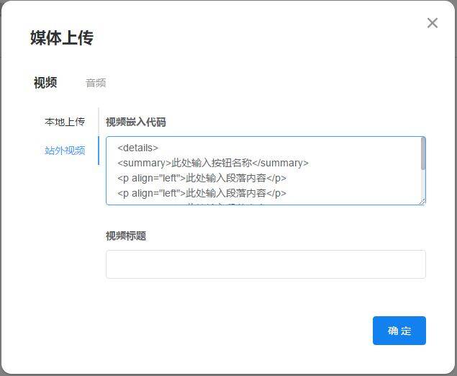
Task: Click the first <p align="left"> code line
Action: (202, 178)
